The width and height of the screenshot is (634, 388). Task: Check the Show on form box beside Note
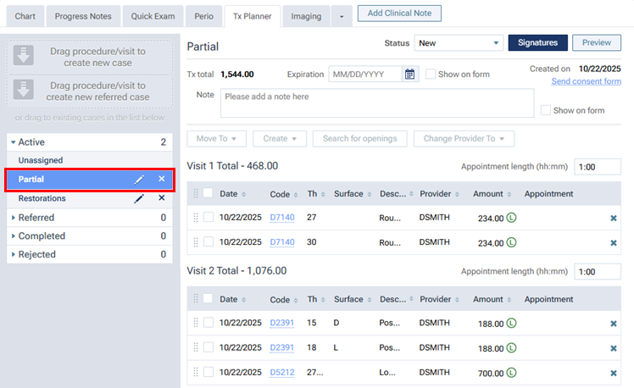click(546, 111)
